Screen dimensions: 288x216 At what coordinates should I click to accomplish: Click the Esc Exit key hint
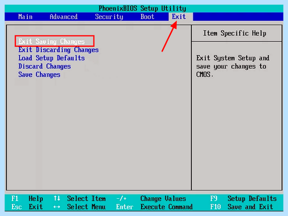tap(27, 207)
